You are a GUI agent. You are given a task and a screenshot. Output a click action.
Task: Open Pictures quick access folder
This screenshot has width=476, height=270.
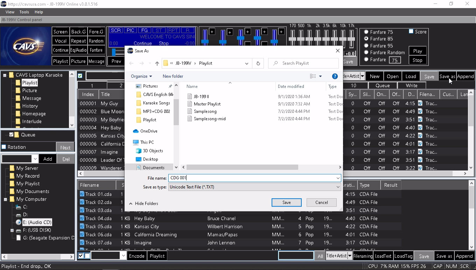[x=147, y=86]
